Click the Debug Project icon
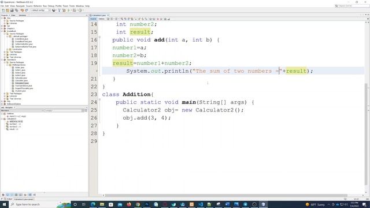370x208 pixels. [75, 10]
